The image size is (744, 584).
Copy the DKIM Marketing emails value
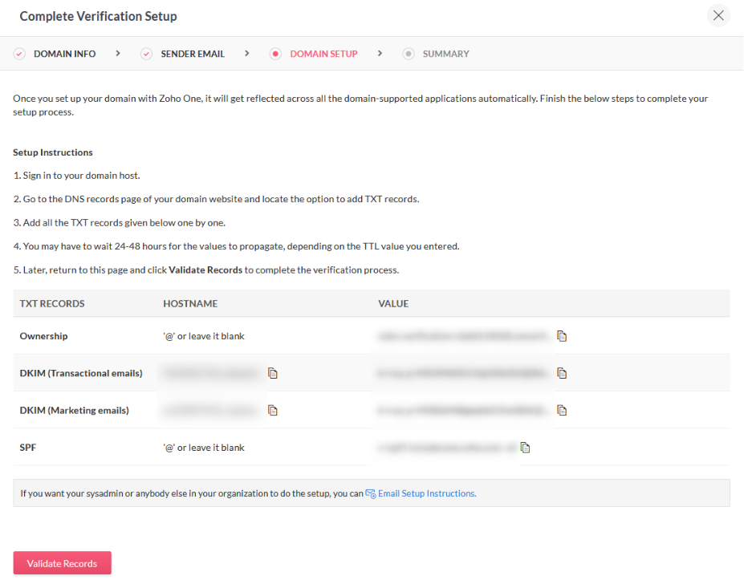tap(562, 410)
